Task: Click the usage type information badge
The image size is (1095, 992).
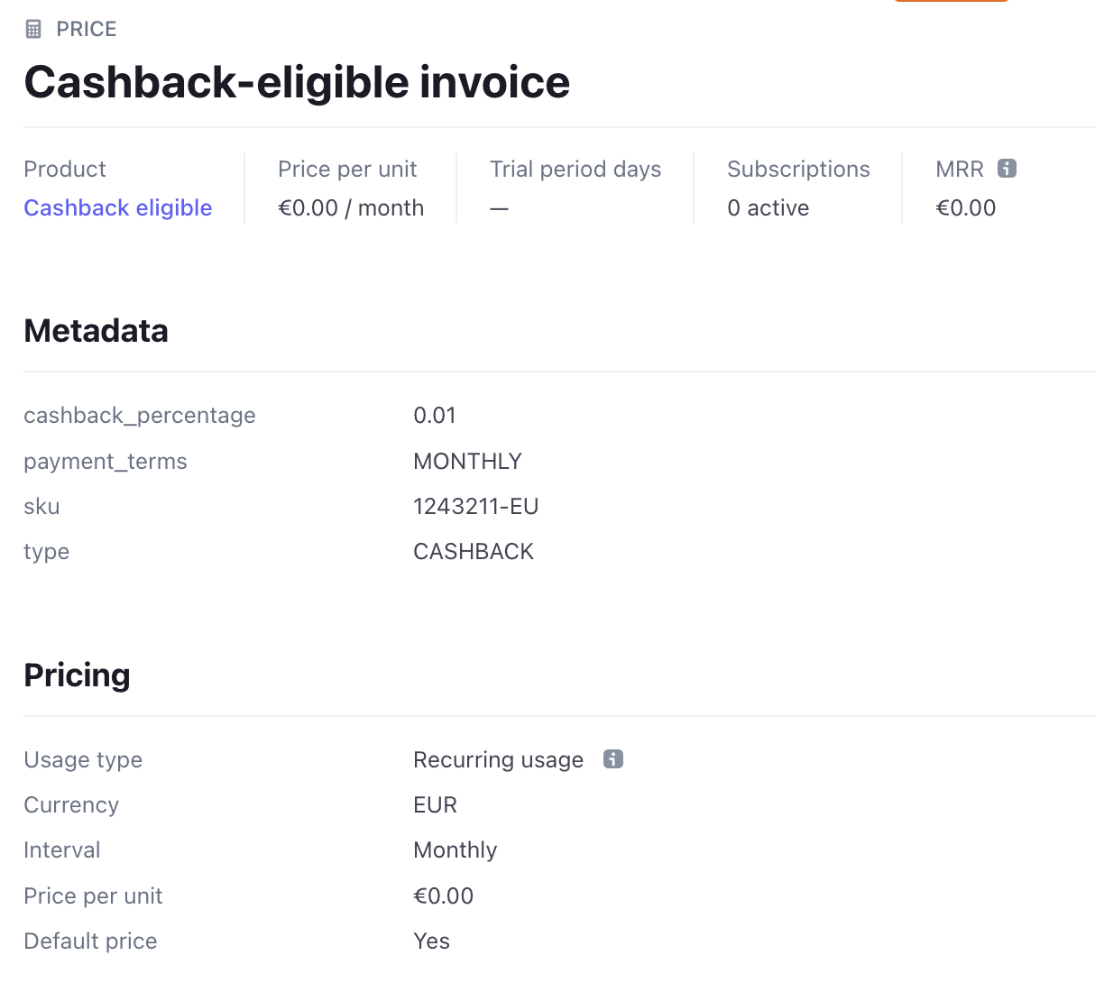Action: [612, 759]
